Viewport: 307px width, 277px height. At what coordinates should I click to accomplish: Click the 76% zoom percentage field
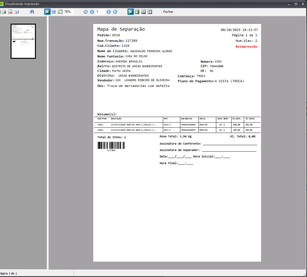[x=68, y=12]
